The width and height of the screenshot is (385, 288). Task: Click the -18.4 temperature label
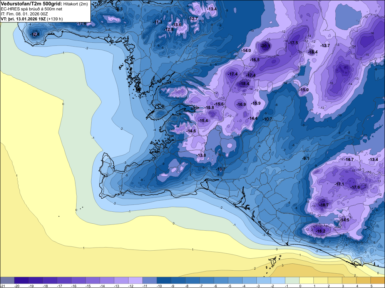[244, 84]
